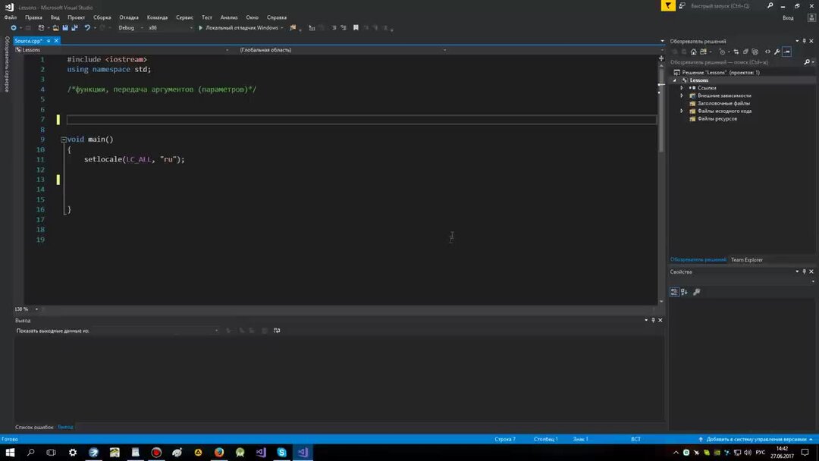Toggle word wrap in Output window
Image resolution: width=819 pixels, height=461 pixels.
[x=277, y=331]
